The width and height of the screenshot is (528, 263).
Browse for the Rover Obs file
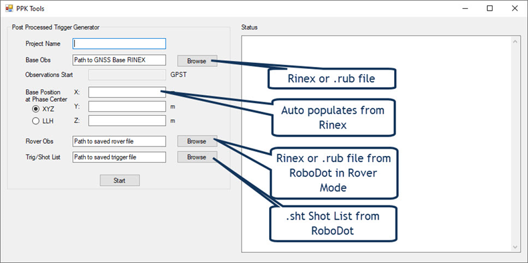click(197, 141)
